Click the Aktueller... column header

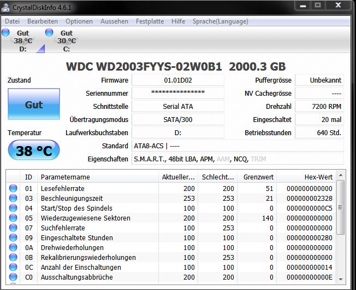pos(178,177)
